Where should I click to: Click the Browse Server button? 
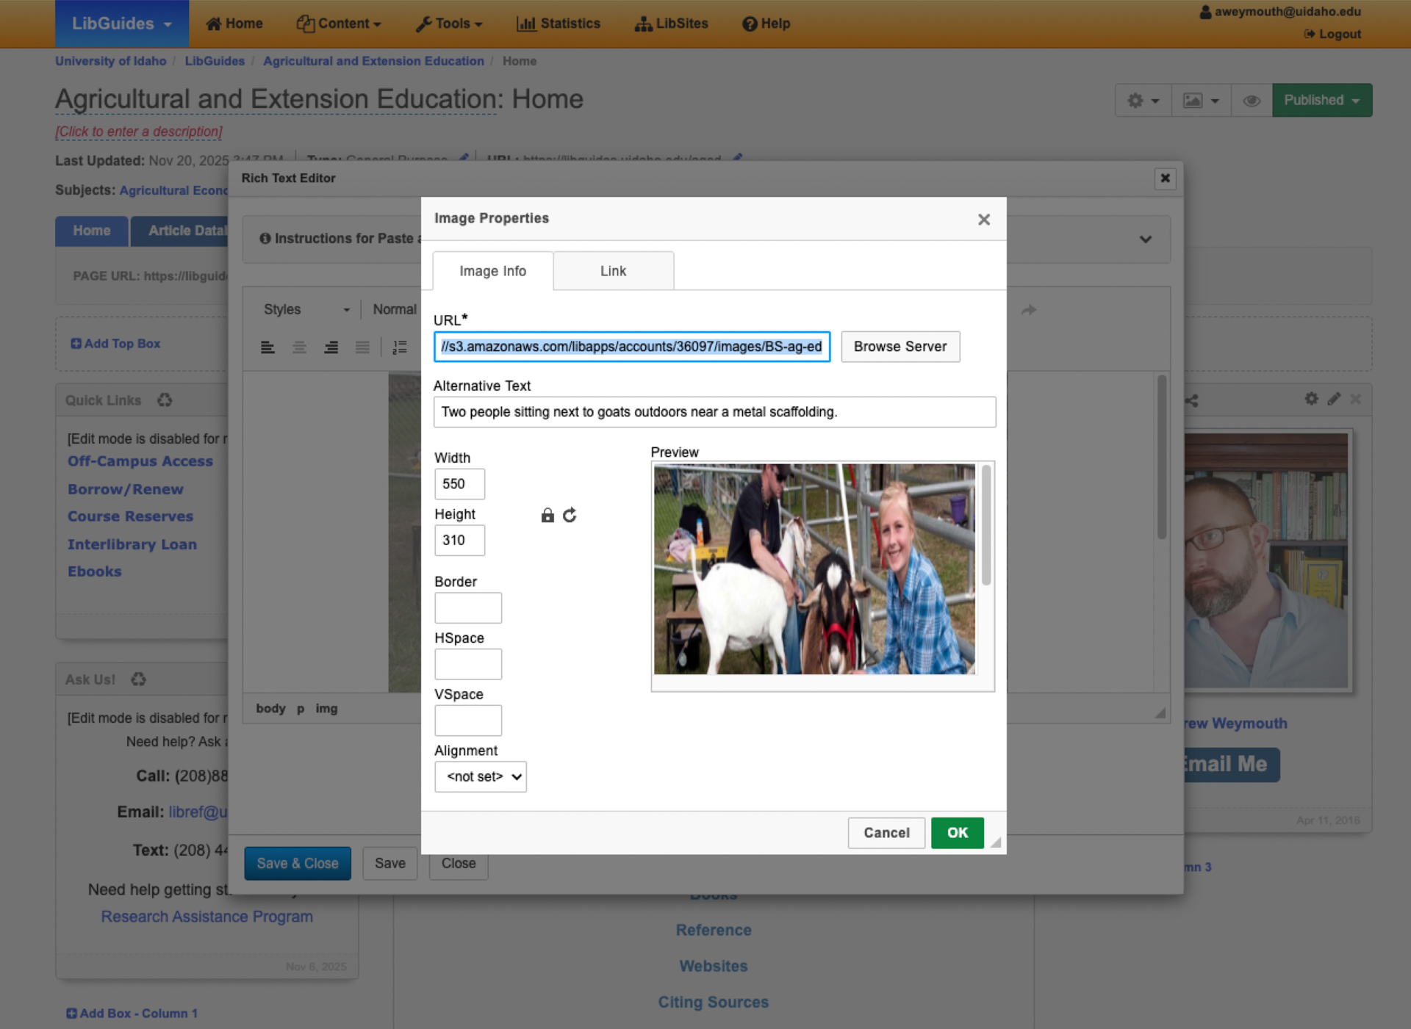click(x=900, y=347)
